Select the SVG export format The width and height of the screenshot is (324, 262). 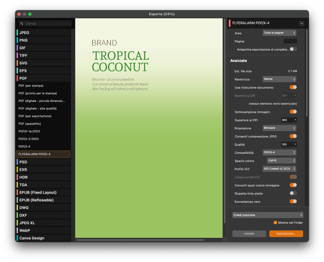pos(43,63)
